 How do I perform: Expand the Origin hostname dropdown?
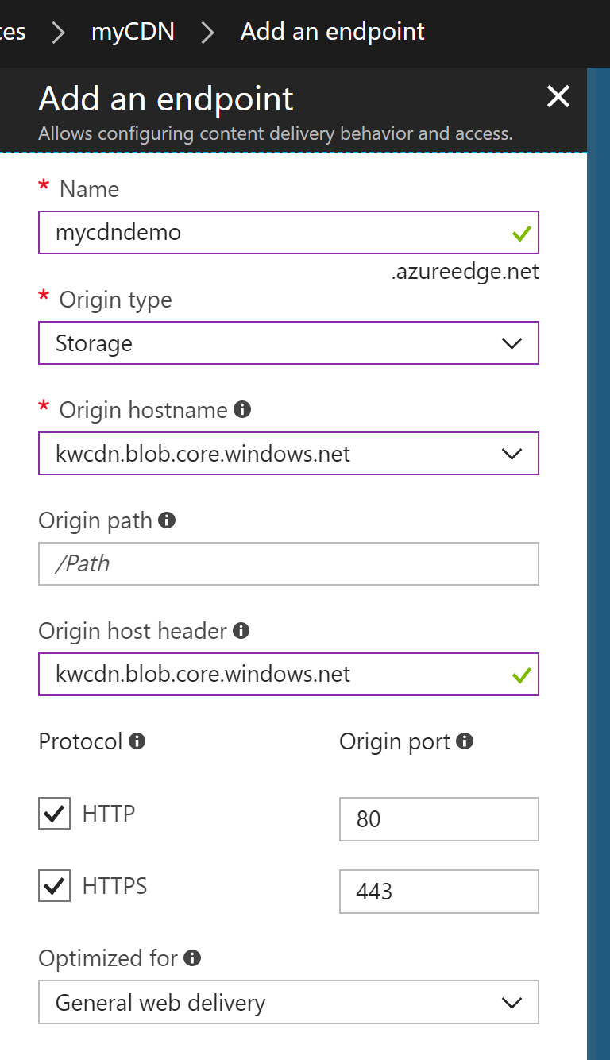click(x=288, y=454)
